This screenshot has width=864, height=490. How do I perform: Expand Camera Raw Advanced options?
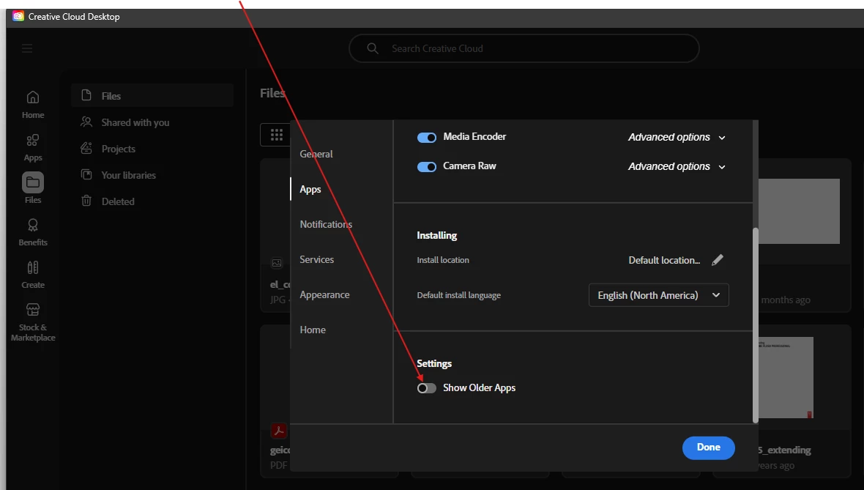click(677, 166)
